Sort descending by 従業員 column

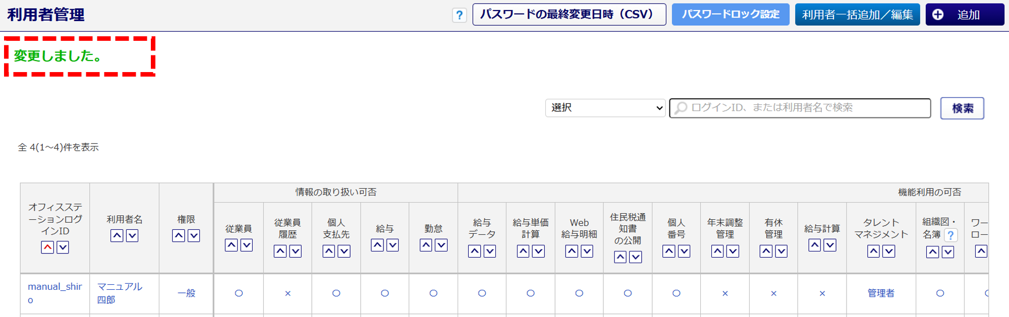click(x=247, y=245)
